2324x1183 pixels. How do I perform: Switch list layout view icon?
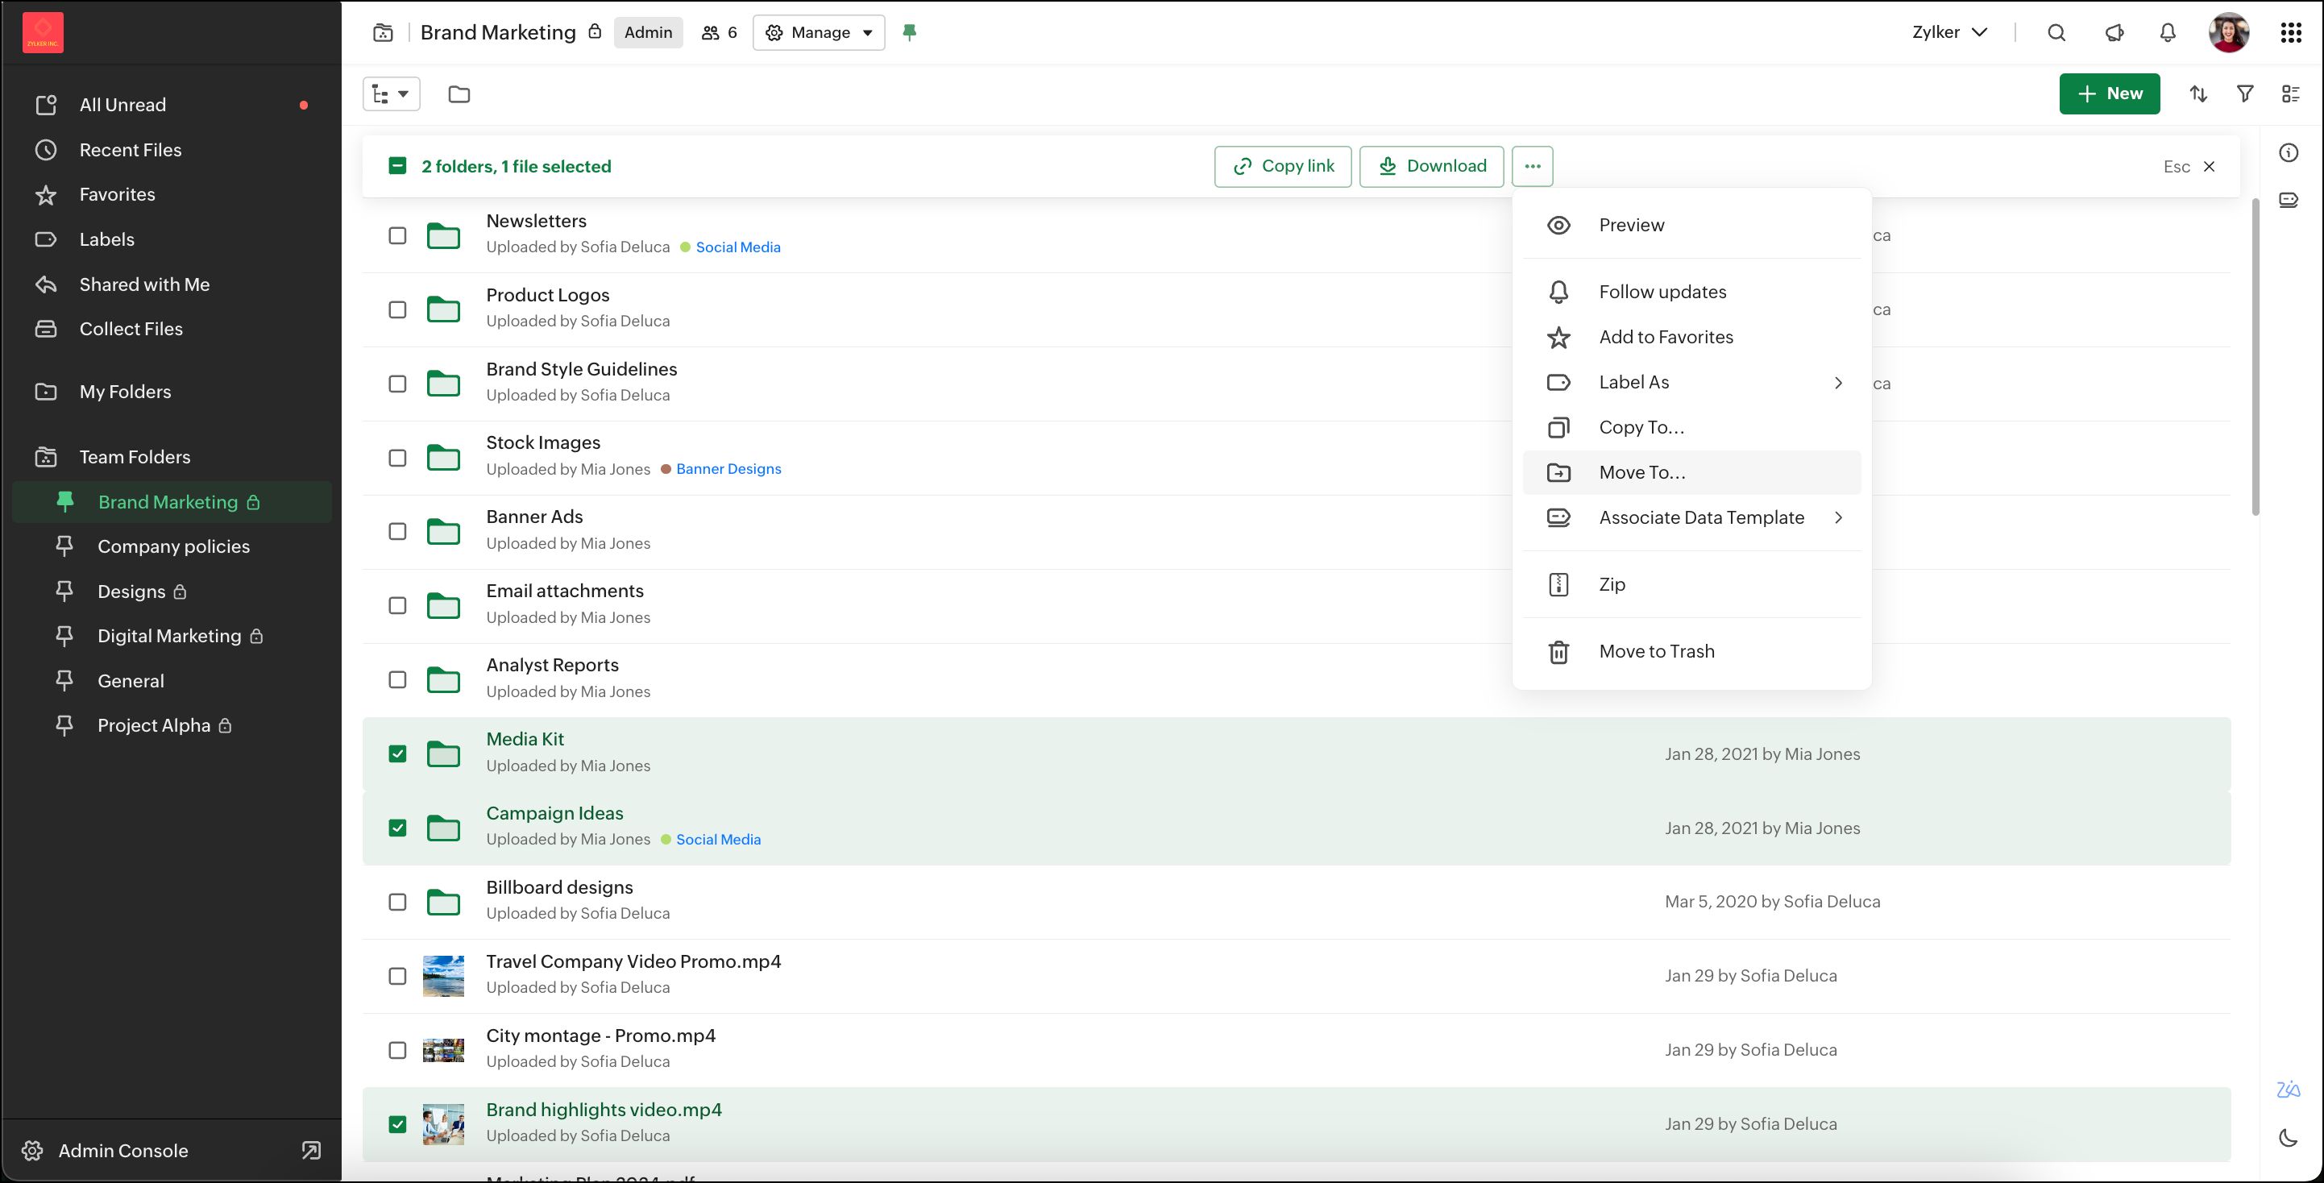(x=2289, y=93)
